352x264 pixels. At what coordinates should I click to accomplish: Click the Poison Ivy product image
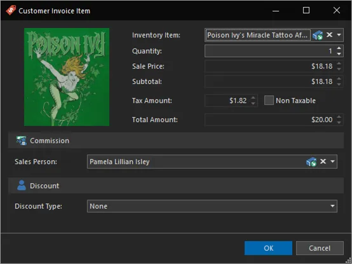coord(67,77)
